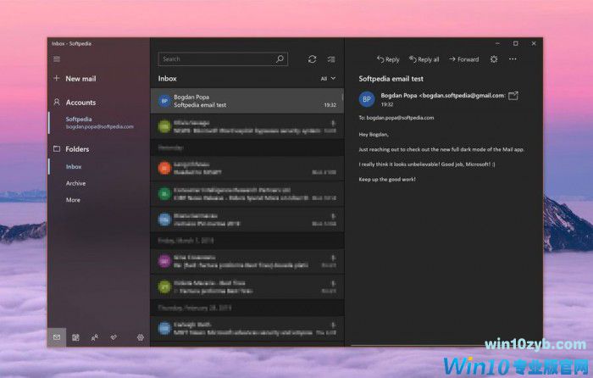Image resolution: width=593 pixels, height=378 pixels.
Task: Click the BP avatar in message list
Action: click(164, 101)
